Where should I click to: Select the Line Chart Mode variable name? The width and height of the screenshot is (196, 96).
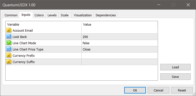[x=24, y=43]
